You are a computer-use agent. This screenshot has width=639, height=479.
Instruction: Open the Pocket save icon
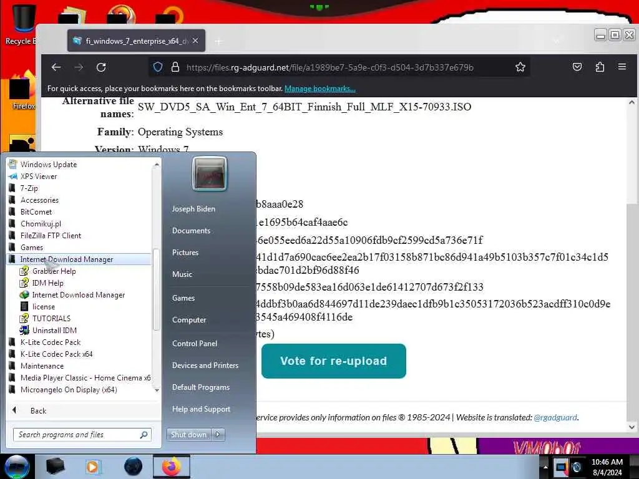point(577,67)
